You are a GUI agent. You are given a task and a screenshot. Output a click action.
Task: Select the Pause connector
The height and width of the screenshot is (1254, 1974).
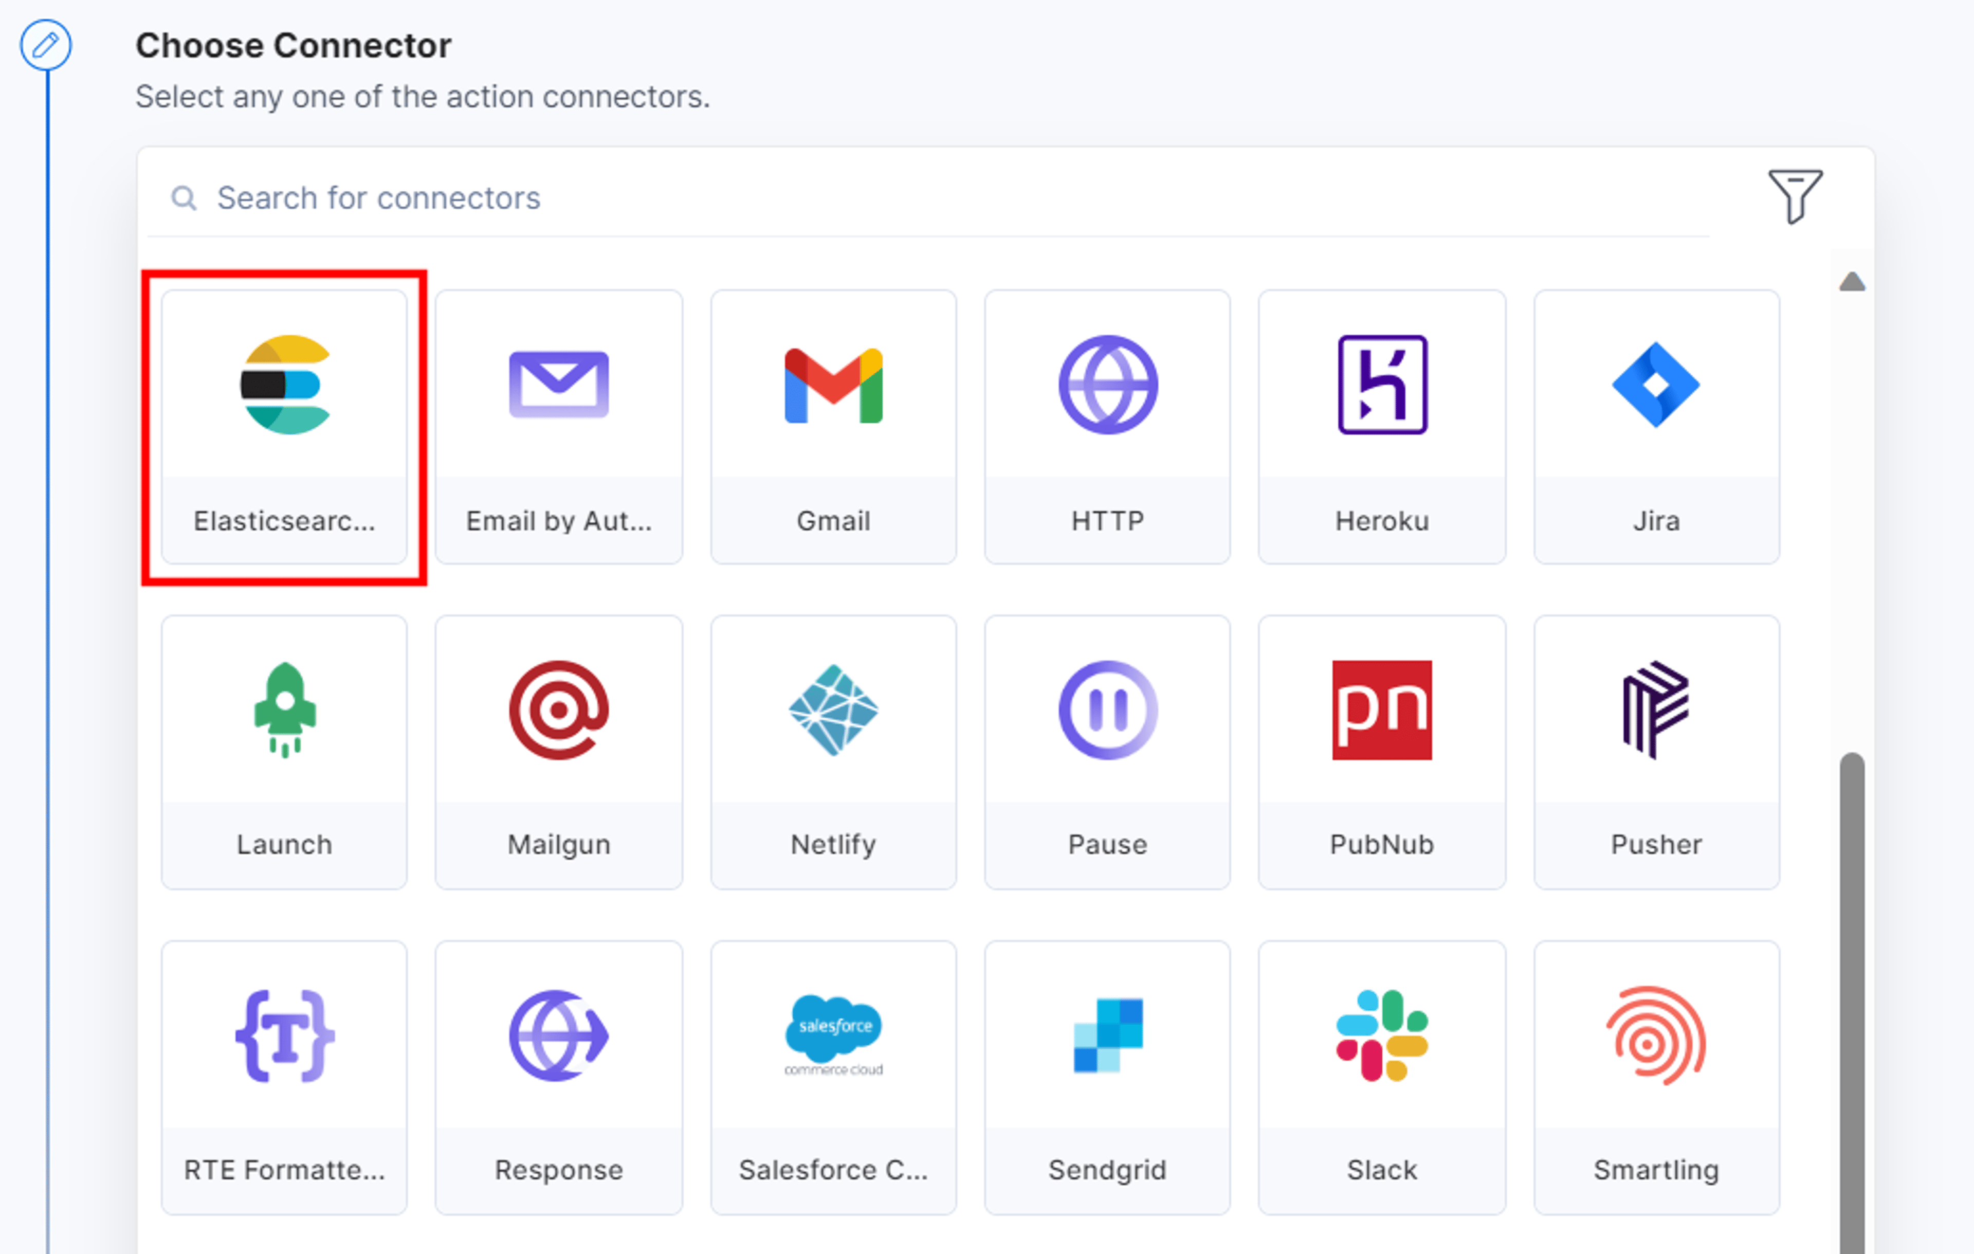tap(1107, 752)
